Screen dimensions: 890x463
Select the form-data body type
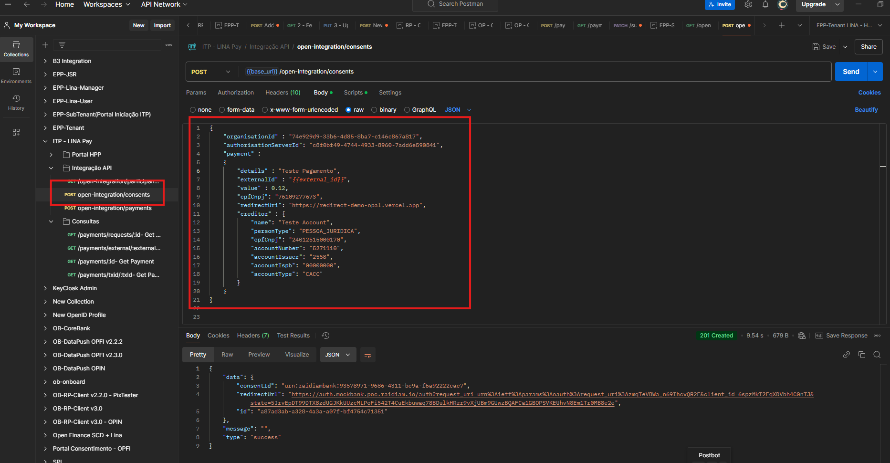(x=222, y=110)
